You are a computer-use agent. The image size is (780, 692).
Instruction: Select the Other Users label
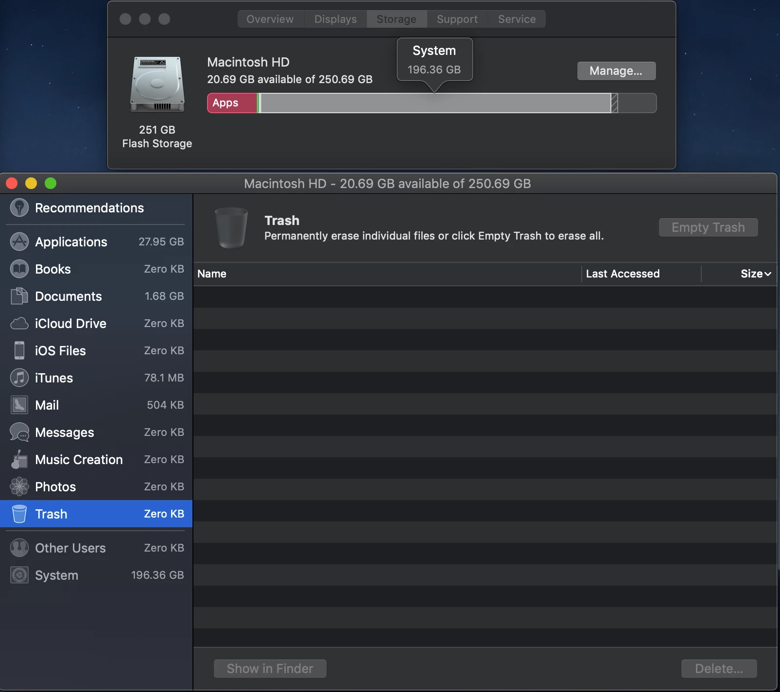pos(70,548)
